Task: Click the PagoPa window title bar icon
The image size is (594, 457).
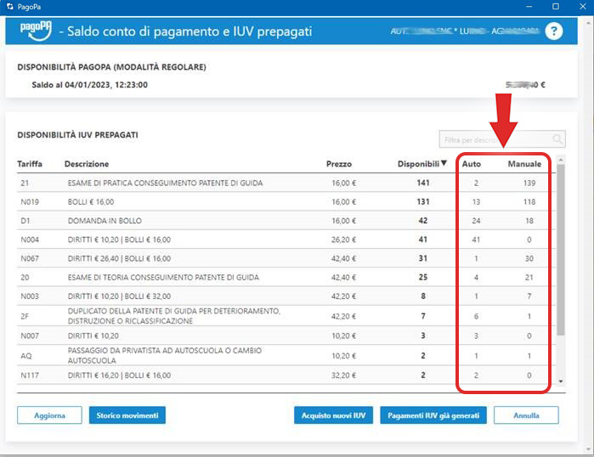Action: click(9, 6)
